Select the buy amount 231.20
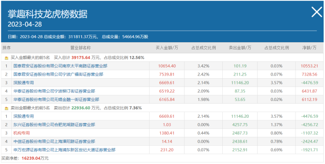Viewport: 325px width, 164px height. click(x=167, y=150)
